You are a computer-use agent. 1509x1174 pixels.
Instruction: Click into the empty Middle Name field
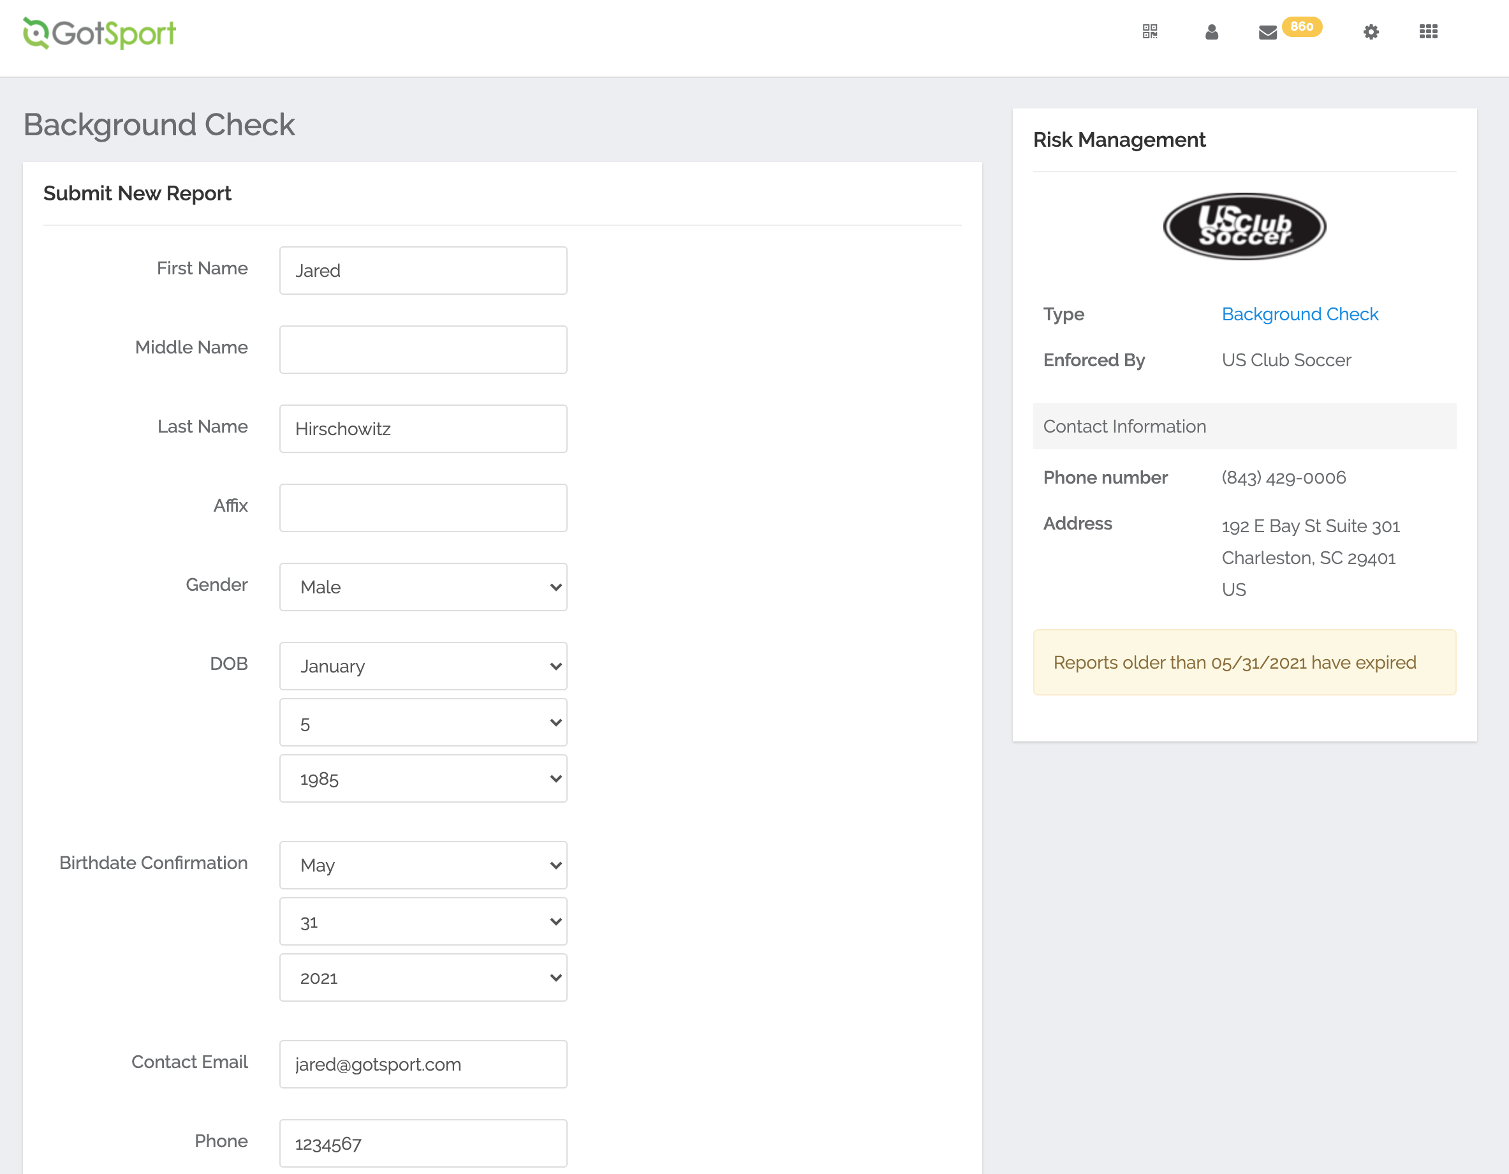(423, 349)
